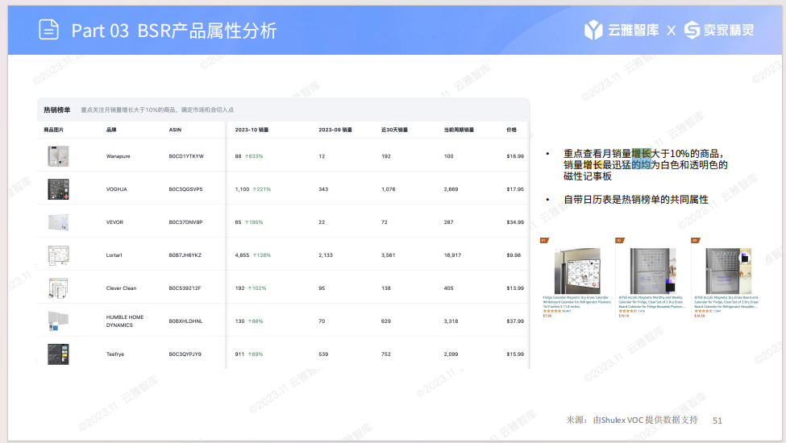This screenshot has height=443, width=786.
Task: Click the $9.98 price cell
Action: (514, 255)
